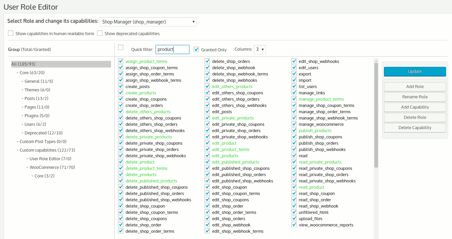The image size is (452, 239).
Task: Select the WooCommerce (71/70) group
Action: (x=52, y=167)
